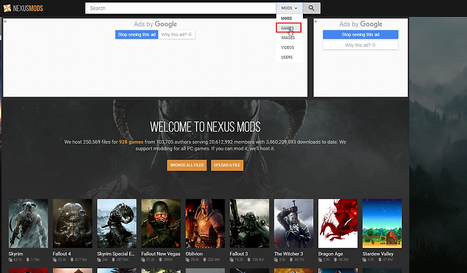The height and width of the screenshot is (273, 467).
Task: Click the downloads icon under Skyrim
Action: tap(28, 260)
